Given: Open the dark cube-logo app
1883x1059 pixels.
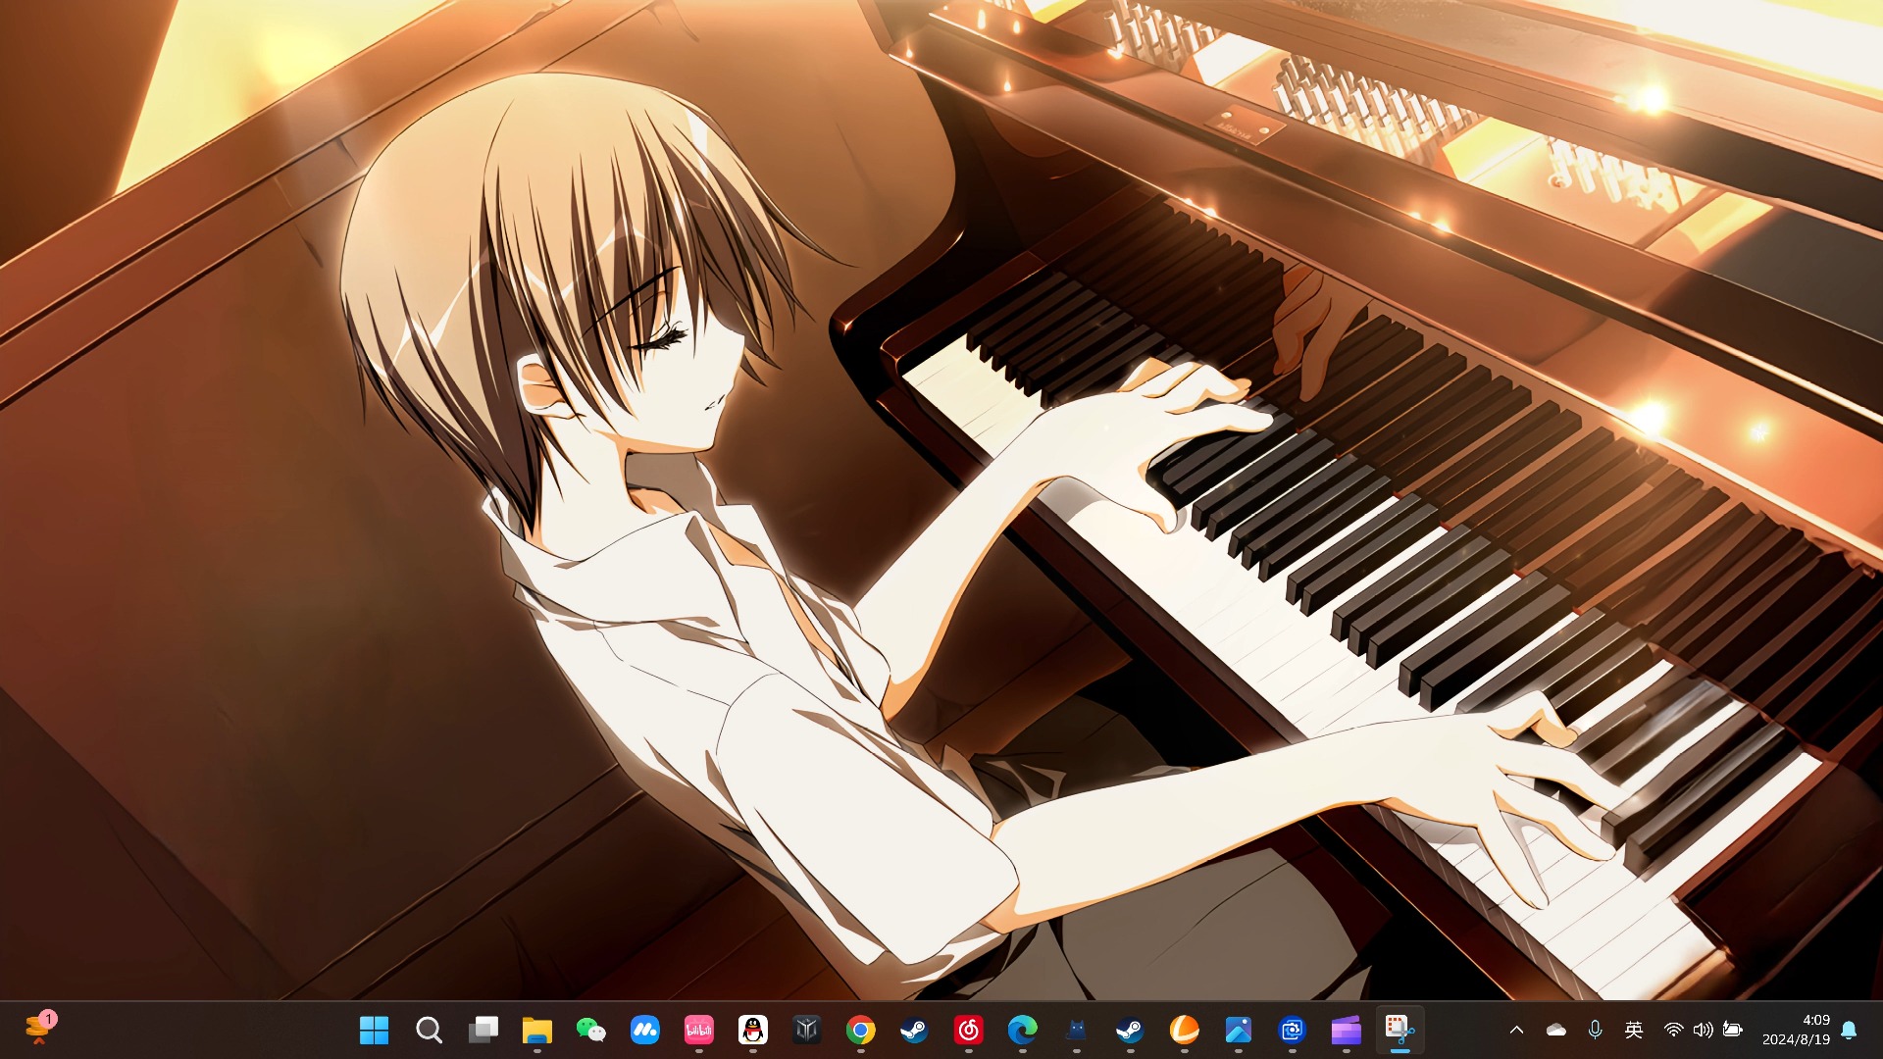Looking at the screenshot, I should point(806,1030).
